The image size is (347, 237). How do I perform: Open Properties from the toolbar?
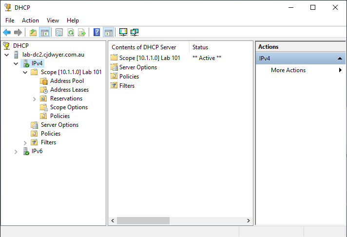[59, 33]
